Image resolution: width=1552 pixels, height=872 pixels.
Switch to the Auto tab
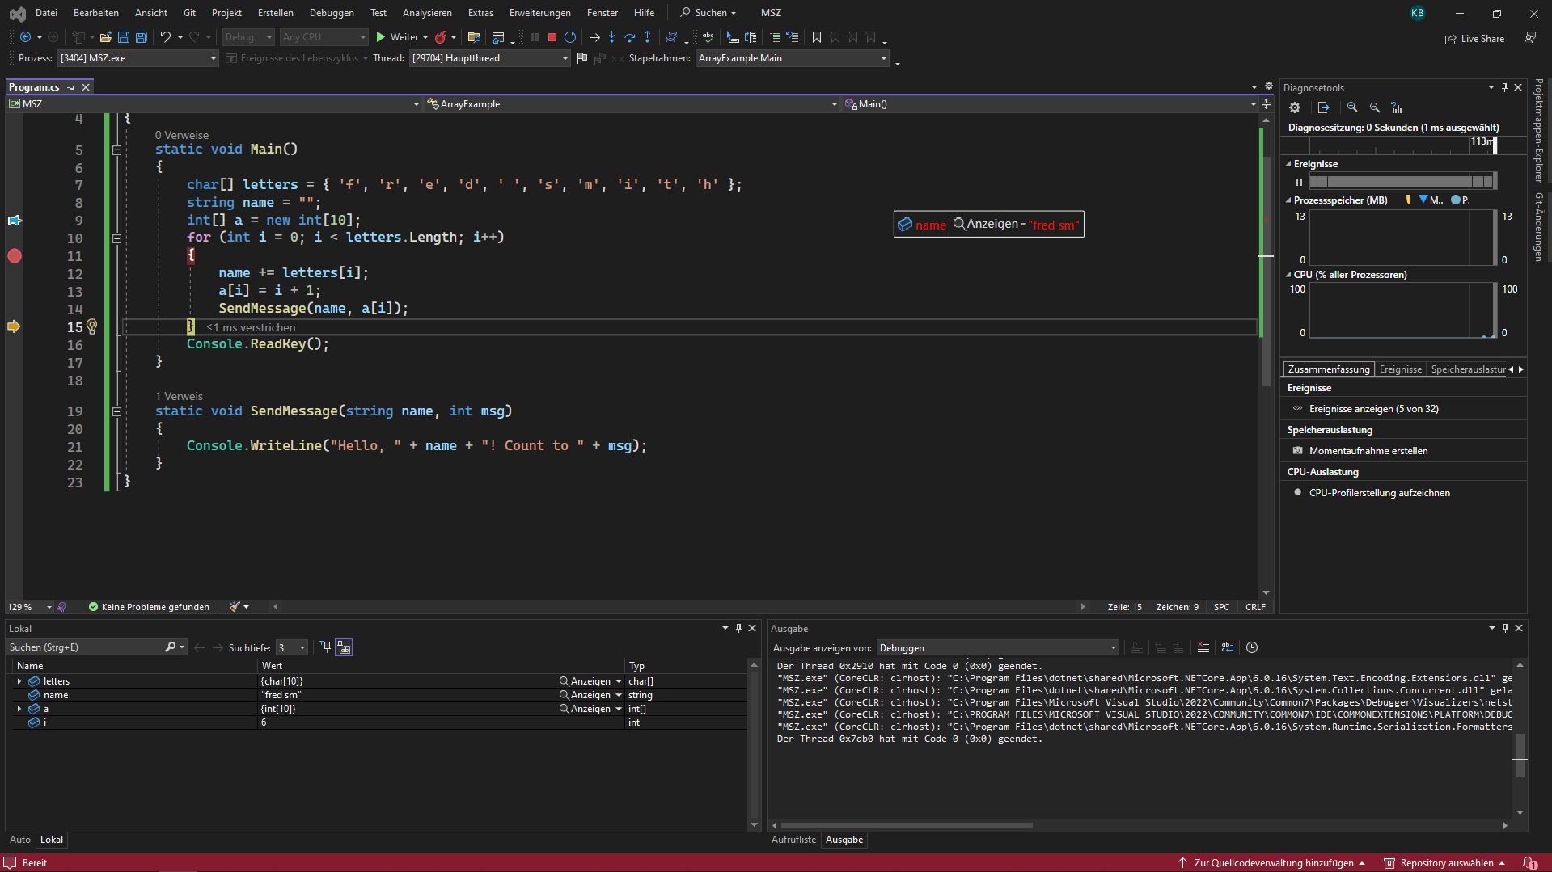click(x=19, y=840)
